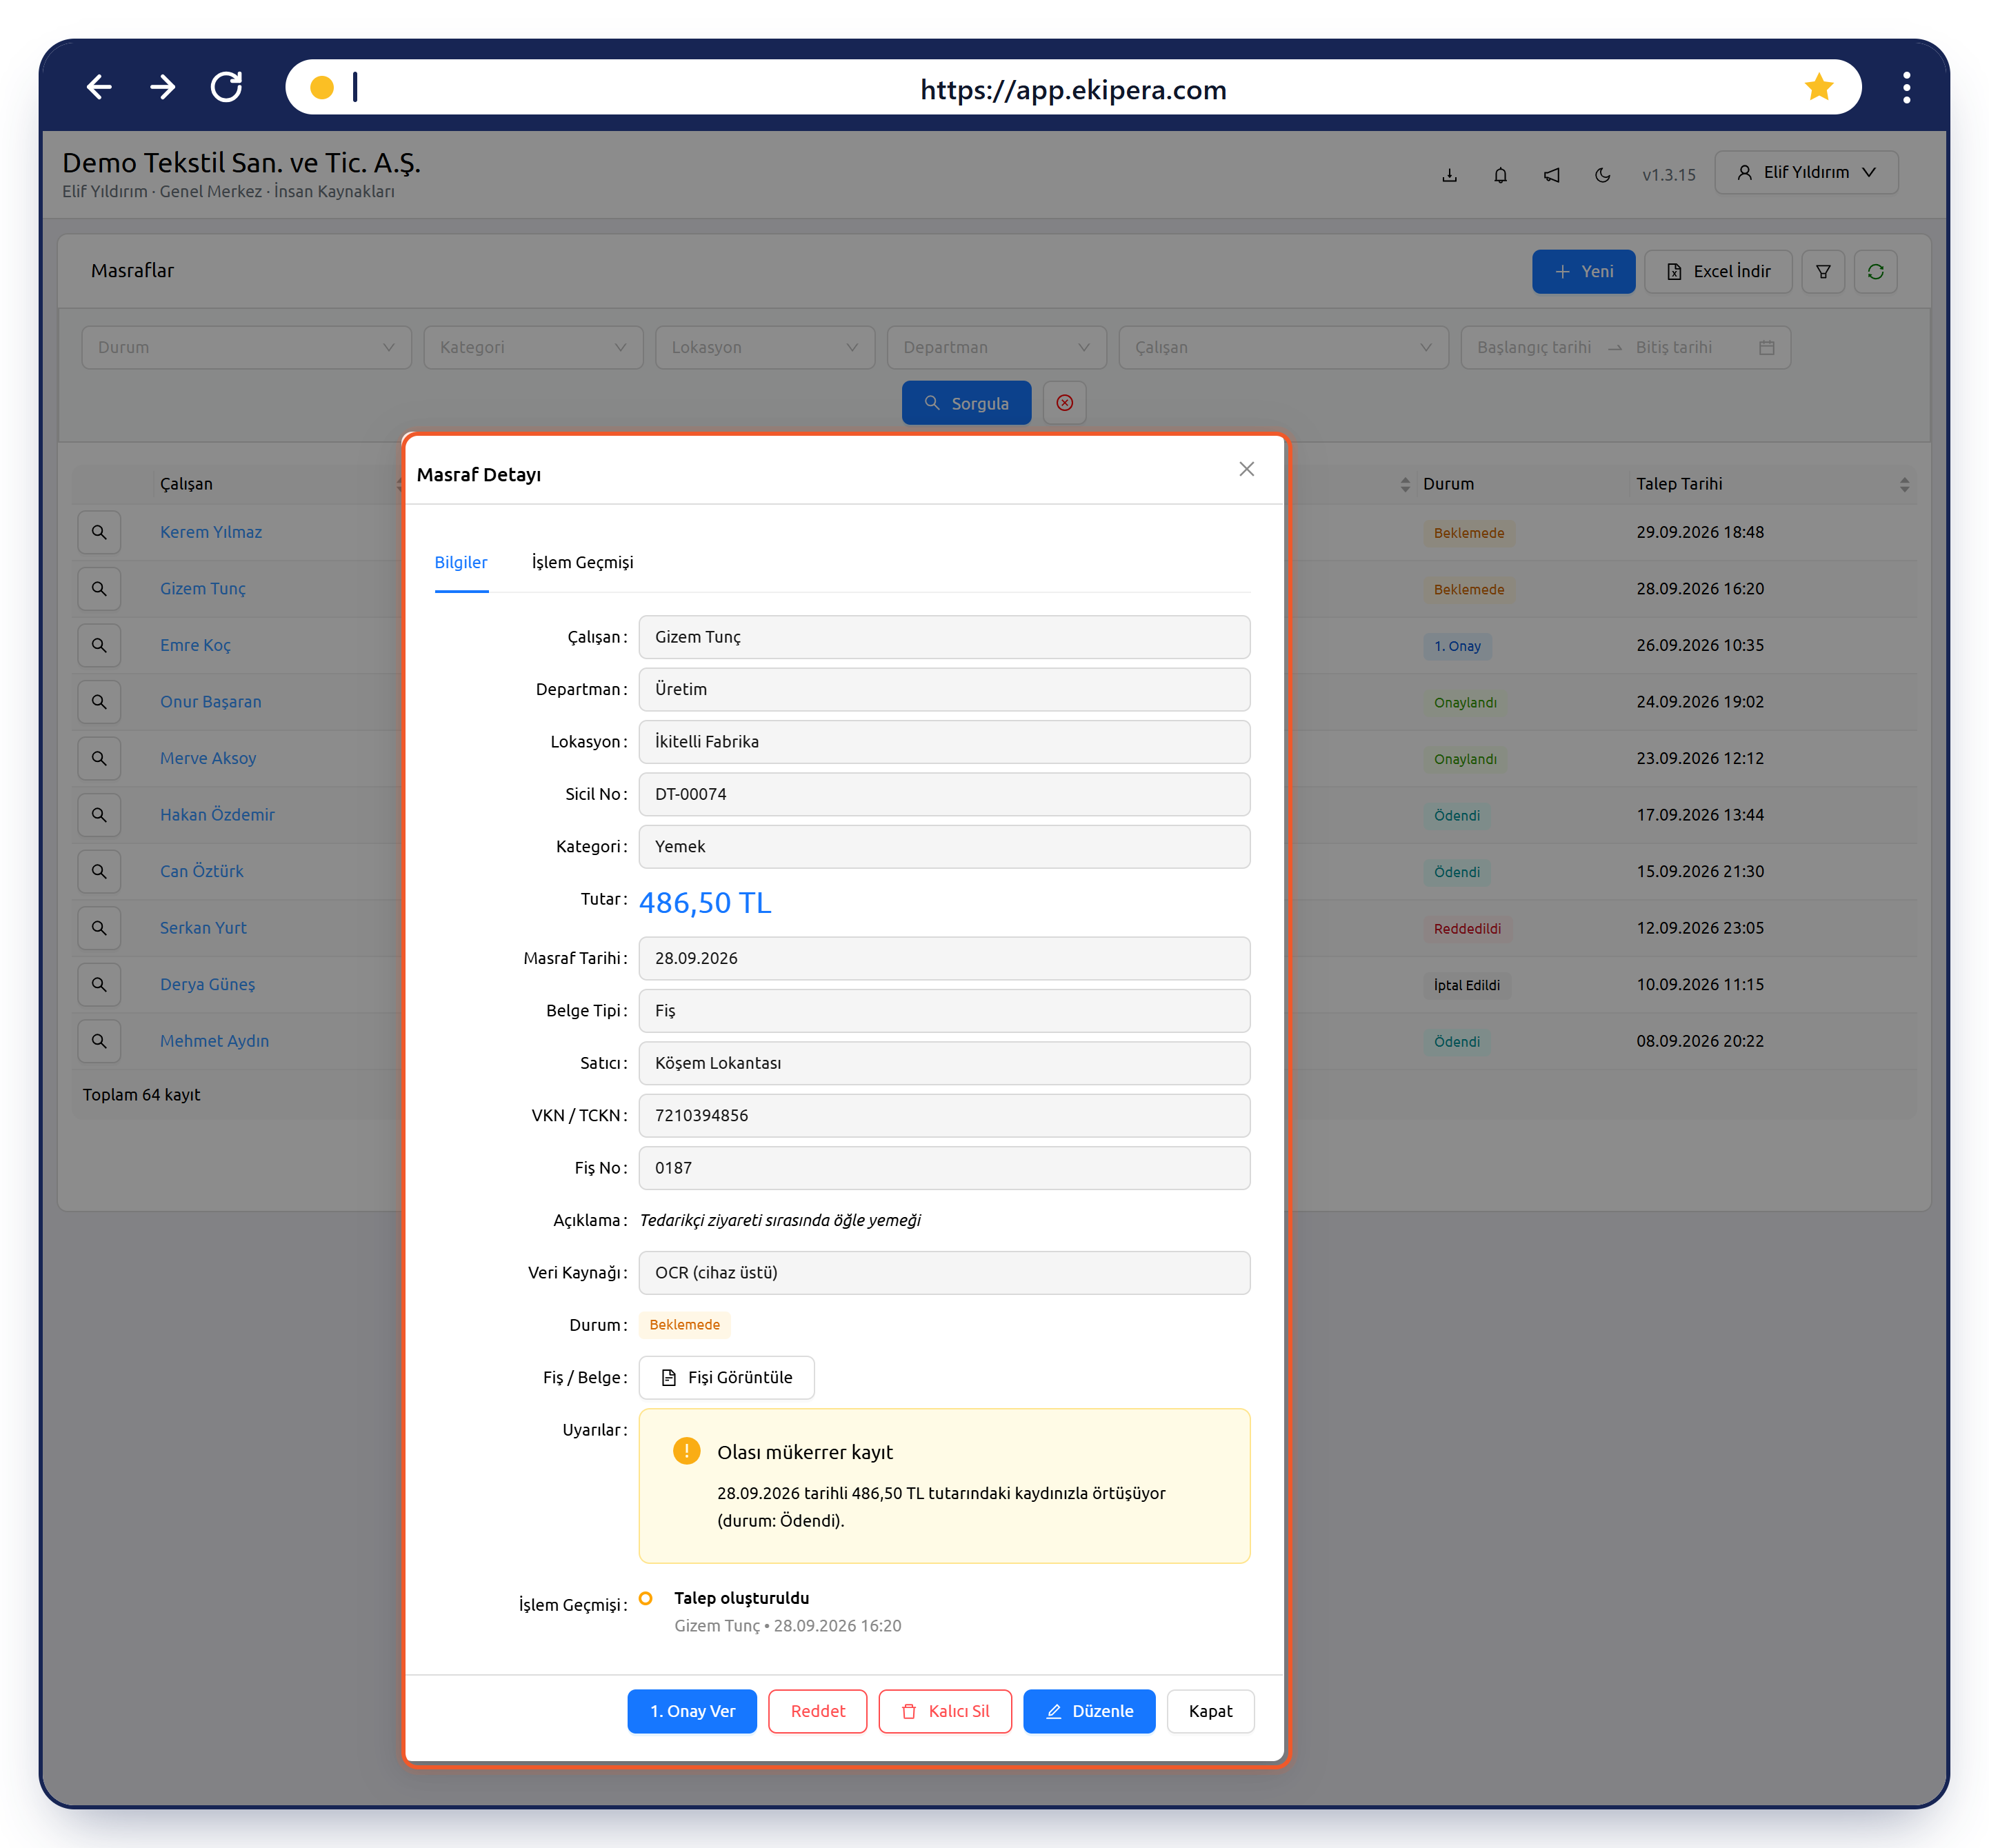The height and width of the screenshot is (1848, 1989).
Task: Open the Çalışan filter dropdown
Action: click(1283, 347)
